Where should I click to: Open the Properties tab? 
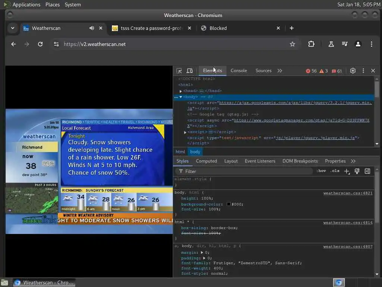coord(335,161)
